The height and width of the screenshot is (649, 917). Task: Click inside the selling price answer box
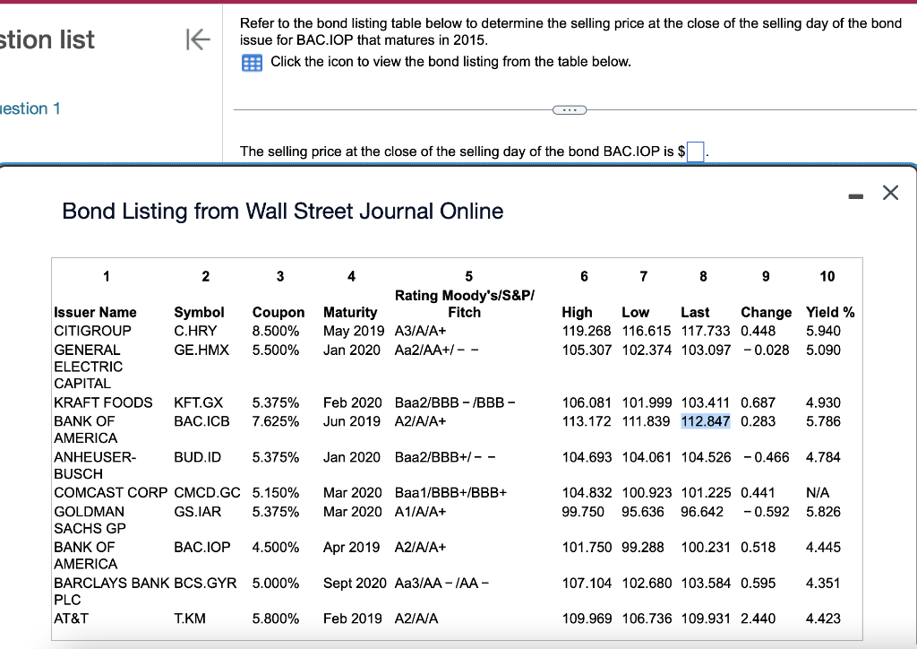click(695, 151)
